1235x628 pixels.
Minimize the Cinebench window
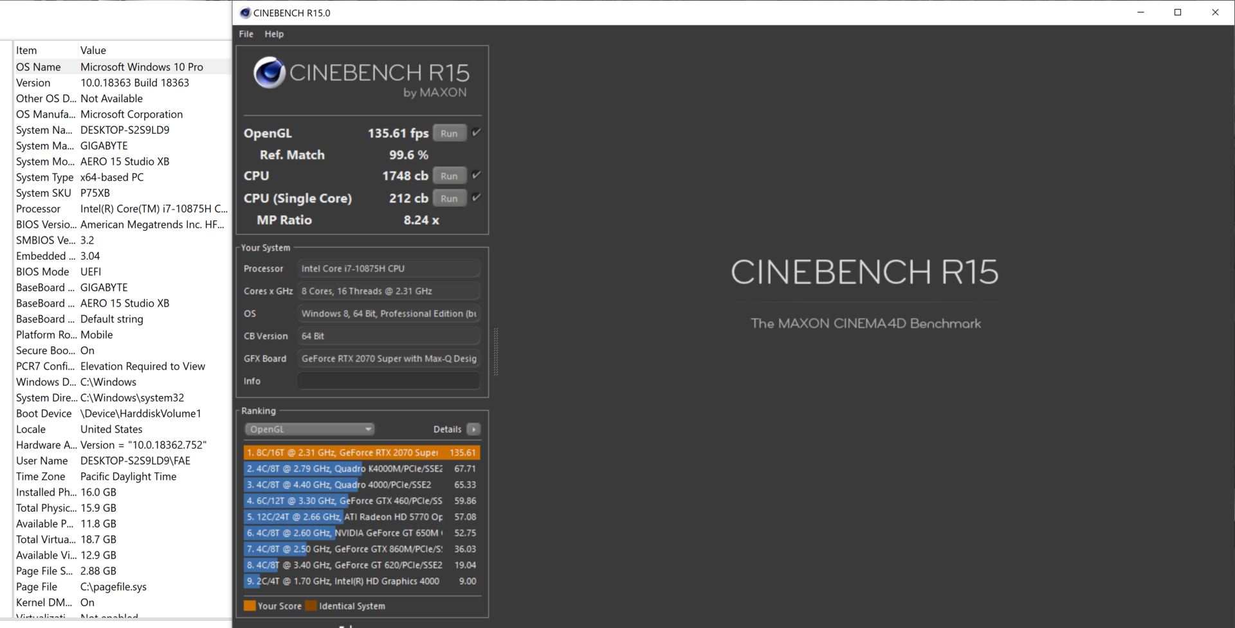tap(1140, 12)
